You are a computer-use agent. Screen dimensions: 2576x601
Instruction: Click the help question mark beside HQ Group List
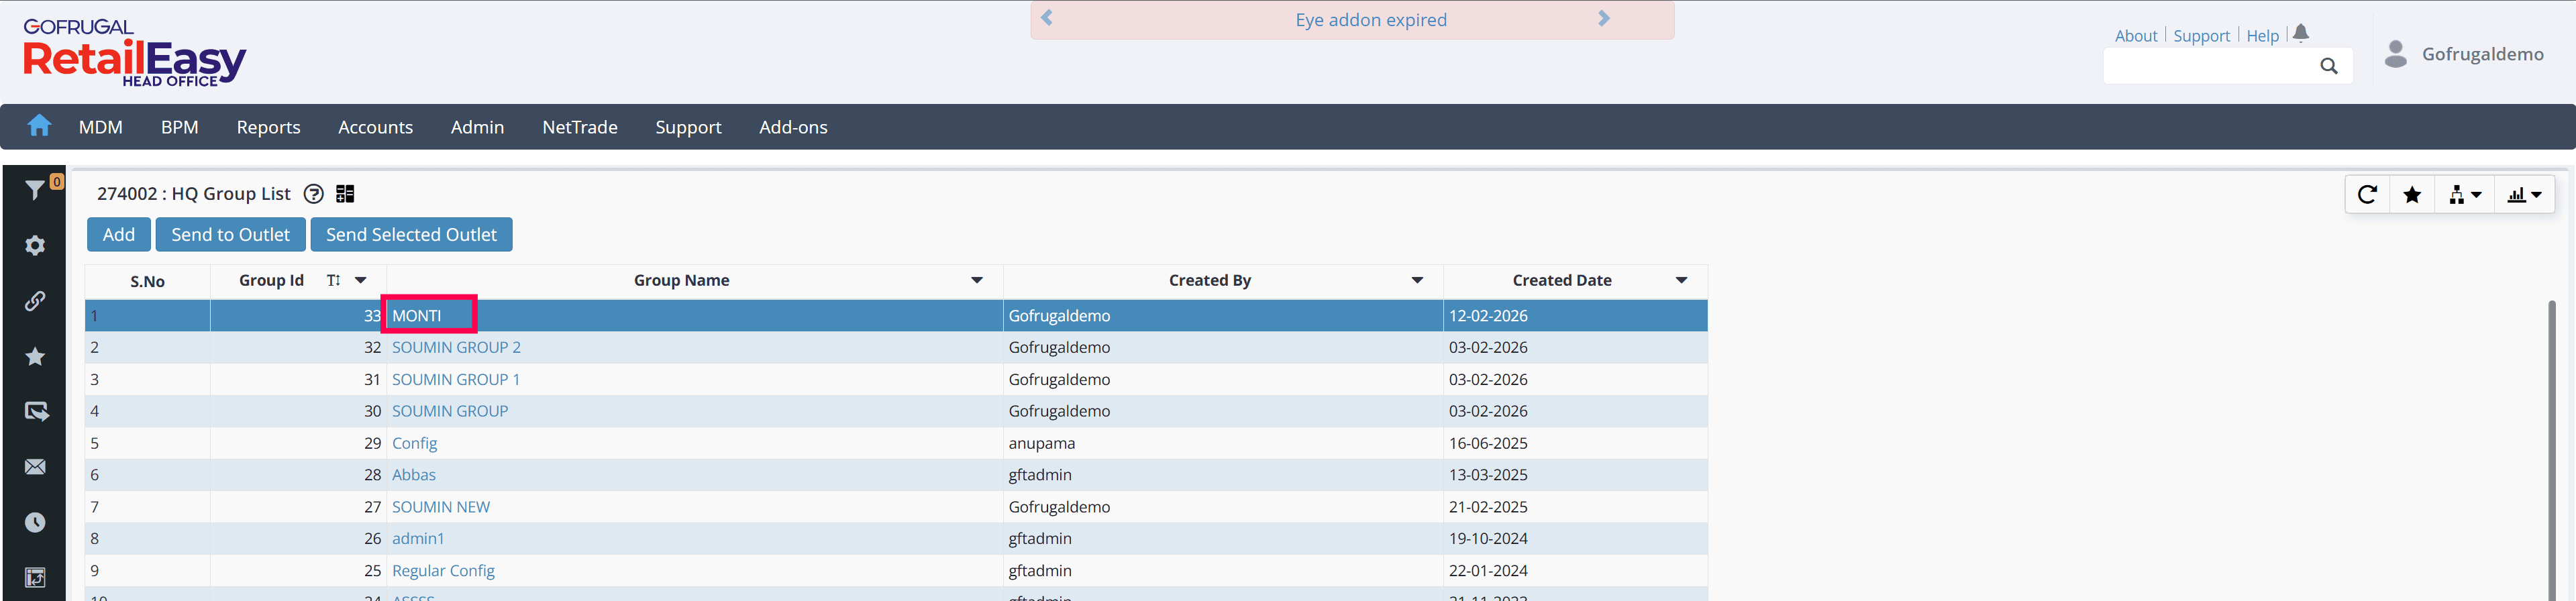[x=313, y=194]
